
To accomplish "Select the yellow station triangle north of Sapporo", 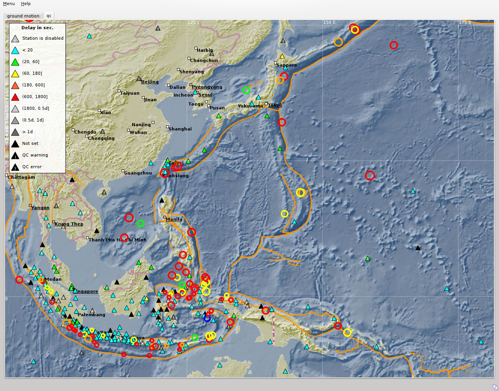I will (x=282, y=56).
